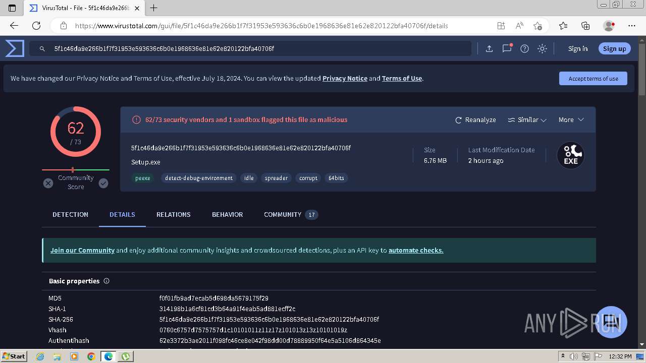646x363 pixels.
Task: Open the browser apps grid icon
Action: pos(501,26)
